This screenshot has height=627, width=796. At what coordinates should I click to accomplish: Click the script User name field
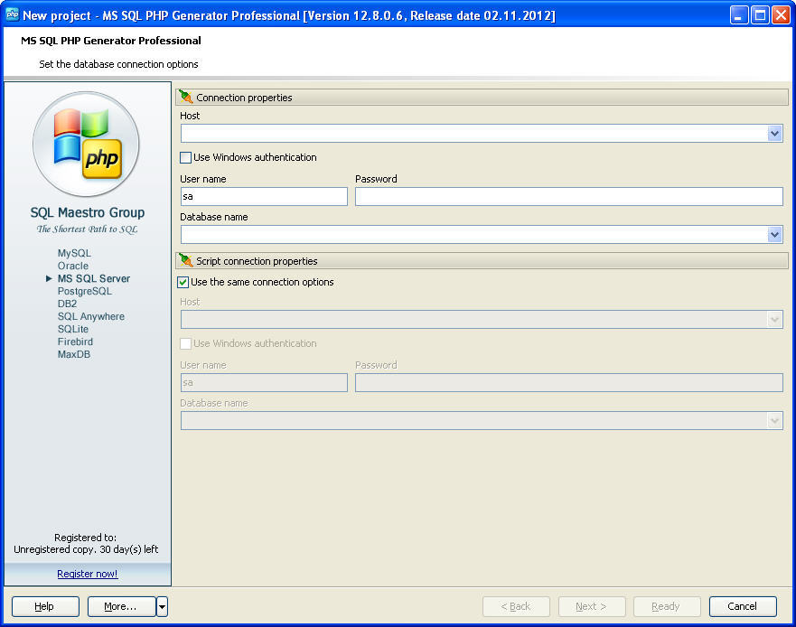coord(264,383)
